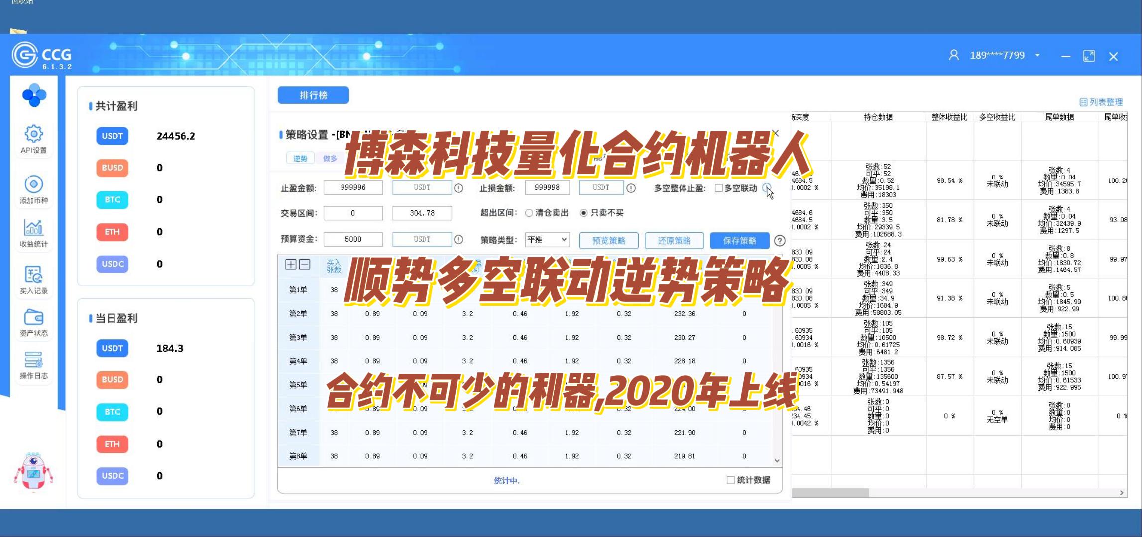
Task: Click 预览策略 button
Action: [x=608, y=240]
